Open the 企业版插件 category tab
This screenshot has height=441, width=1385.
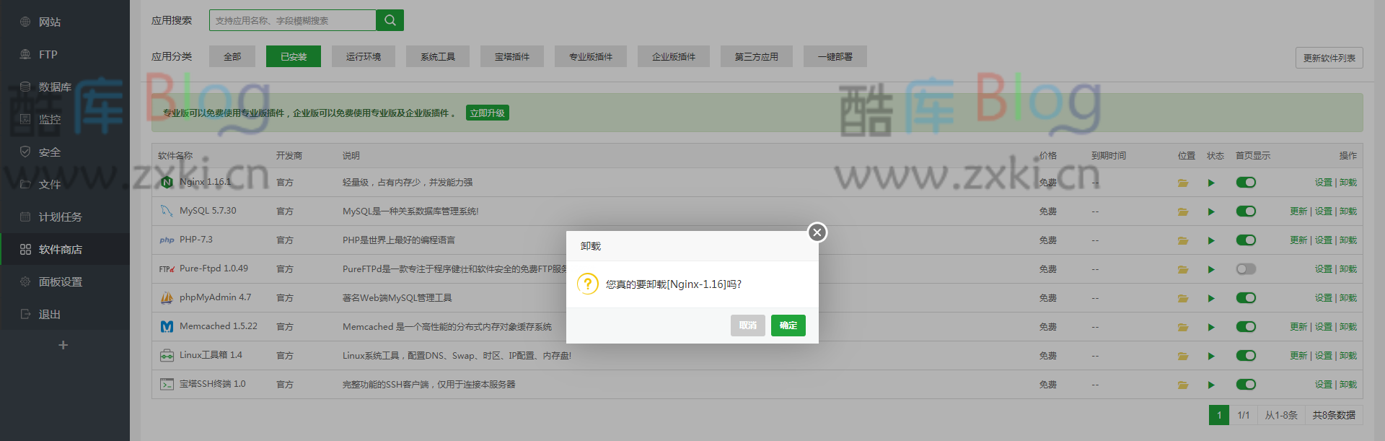[674, 56]
